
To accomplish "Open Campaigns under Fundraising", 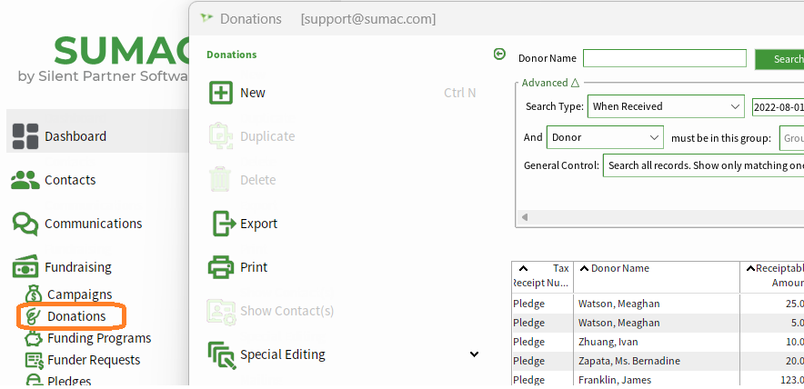I will tap(79, 294).
